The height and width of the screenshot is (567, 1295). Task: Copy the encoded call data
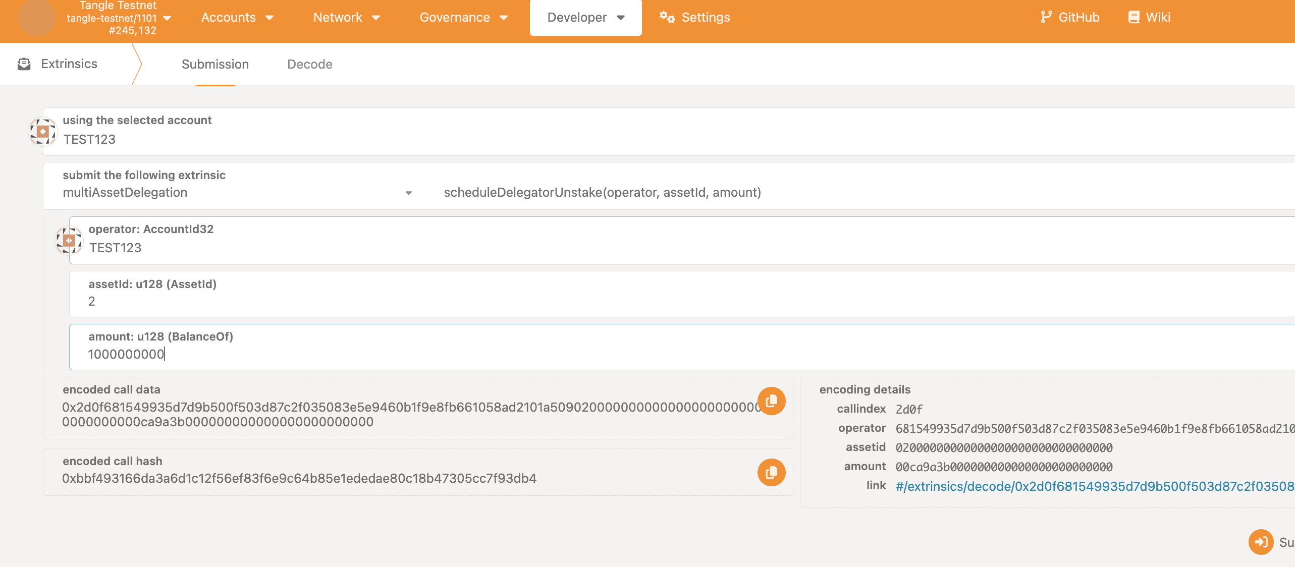click(x=771, y=401)
